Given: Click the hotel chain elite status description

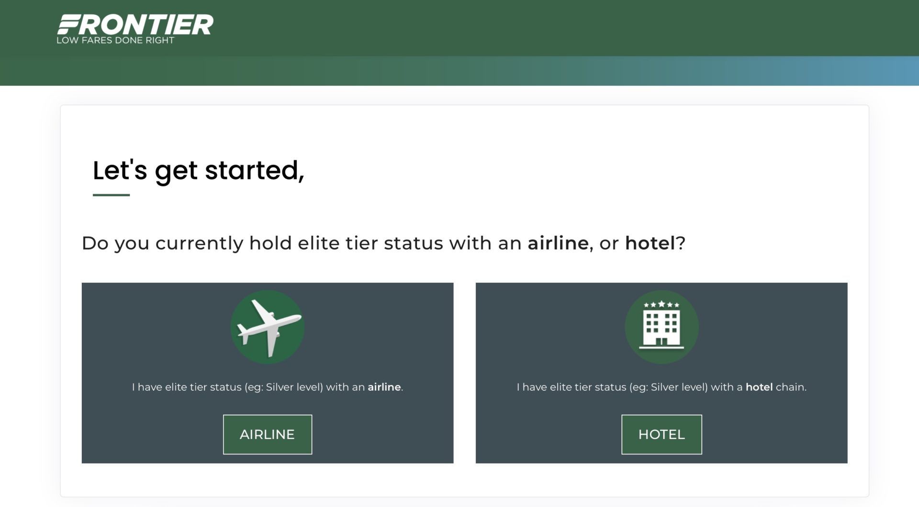Looking at the screenshot, I should [x=661, y=387].
